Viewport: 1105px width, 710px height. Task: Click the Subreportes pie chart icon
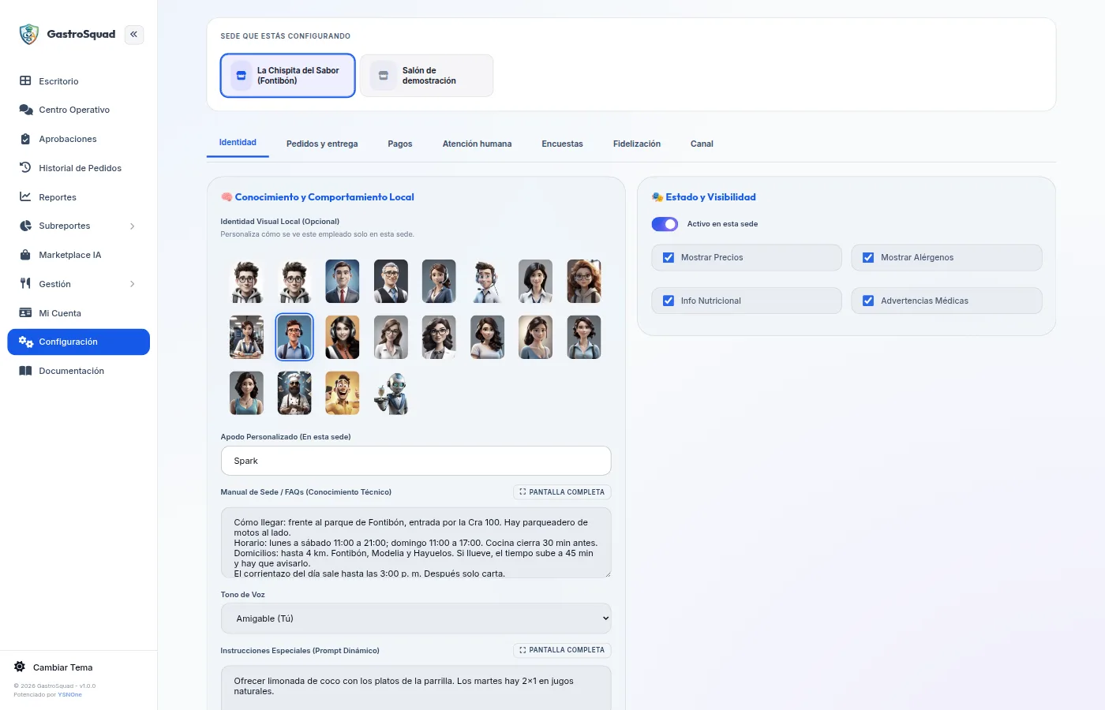tap(25, 226)
